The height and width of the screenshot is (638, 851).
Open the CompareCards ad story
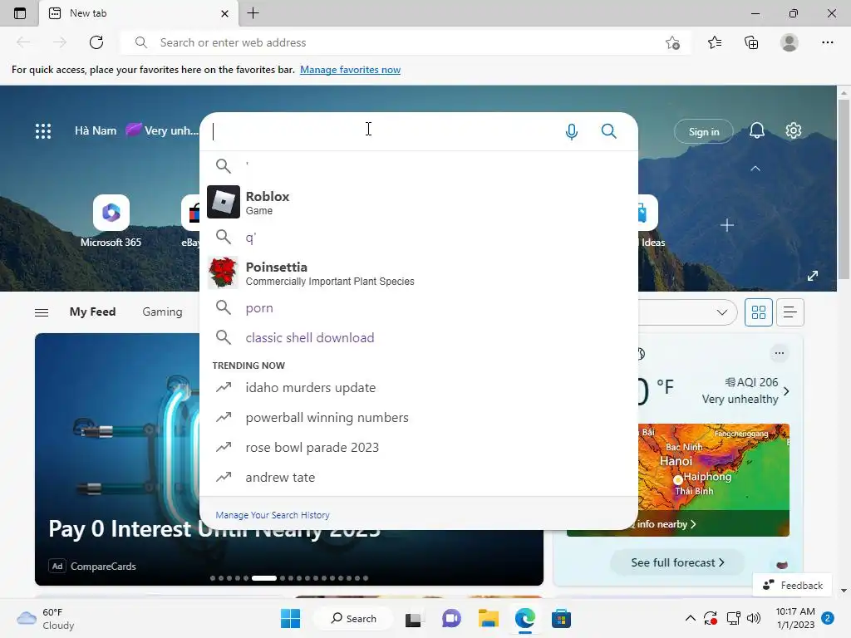(x=103, y=566)
